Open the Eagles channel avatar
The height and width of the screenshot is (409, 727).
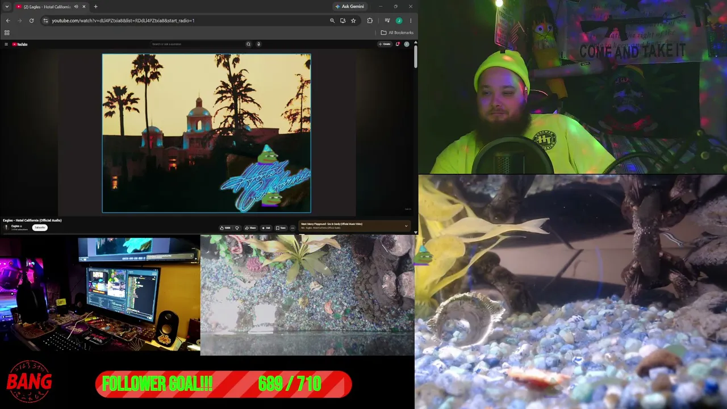[x=6, y=227]
